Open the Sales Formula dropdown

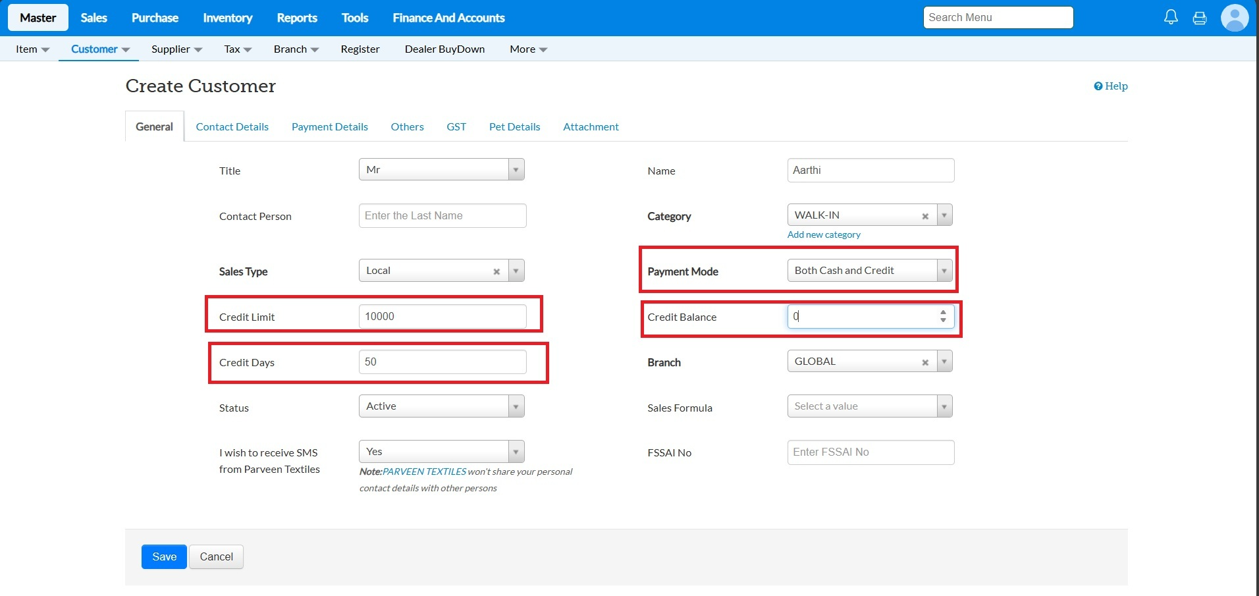click(x=944, y=407)
